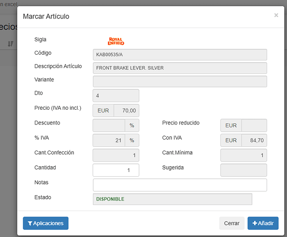Screen dimensions: 287x237
Task: Click the Descuento percentage input
Action: tap(109, 125)
